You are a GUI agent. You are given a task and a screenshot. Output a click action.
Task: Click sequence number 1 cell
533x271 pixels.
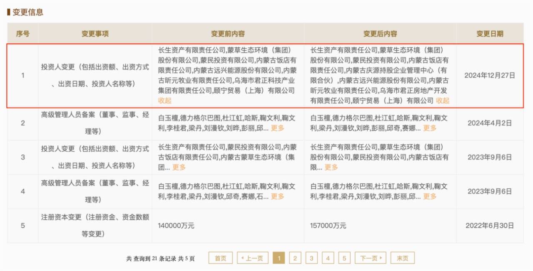point(22,75)
